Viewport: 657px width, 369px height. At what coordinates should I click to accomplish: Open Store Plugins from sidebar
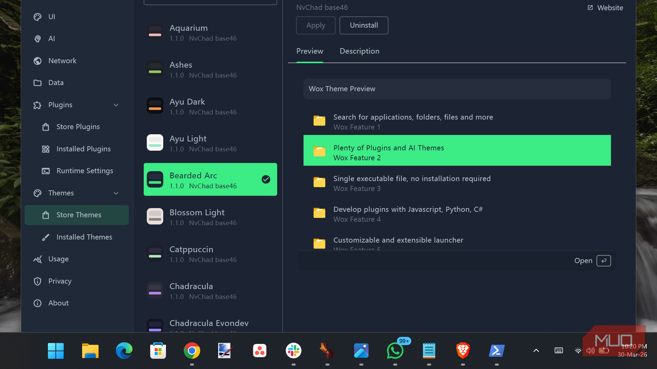[x=77, y=127]
